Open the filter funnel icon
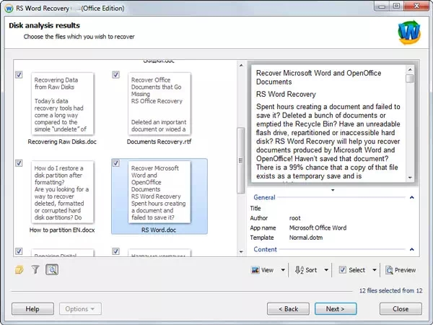The image size is (433, 325). point(35,270)
